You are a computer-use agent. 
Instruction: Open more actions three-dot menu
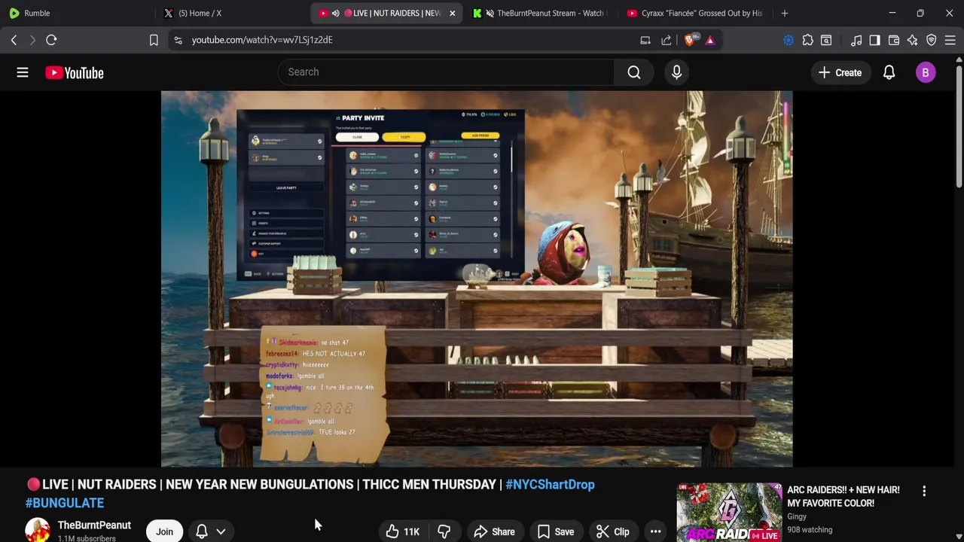pyautogui.click(x=656, y=531)
